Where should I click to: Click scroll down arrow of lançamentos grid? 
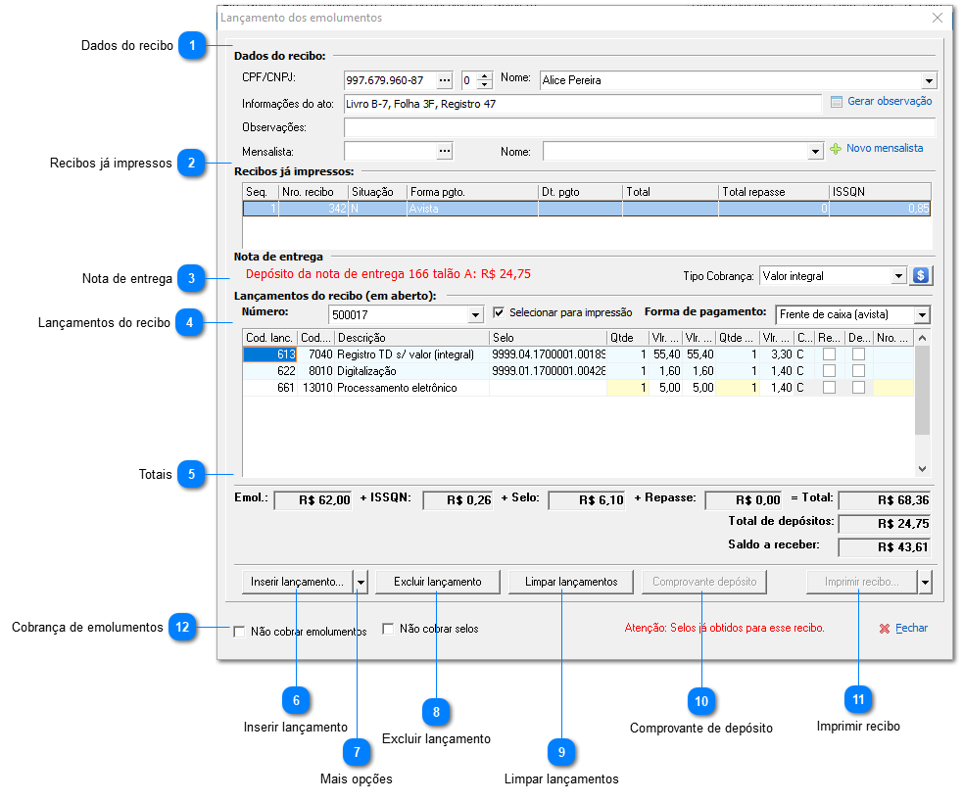[922, 468]
